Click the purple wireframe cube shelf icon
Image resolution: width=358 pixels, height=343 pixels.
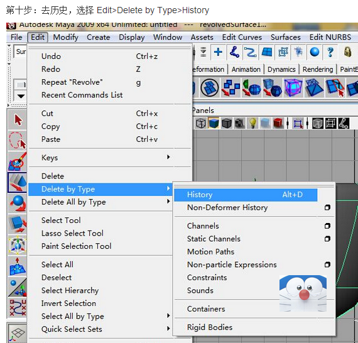click(x=293, y=87)
